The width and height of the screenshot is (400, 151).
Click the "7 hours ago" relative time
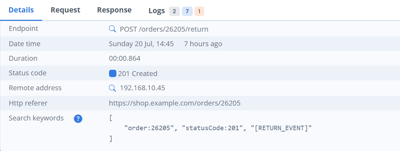coord(203,44)
